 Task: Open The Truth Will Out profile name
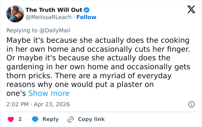coord(54,10)
